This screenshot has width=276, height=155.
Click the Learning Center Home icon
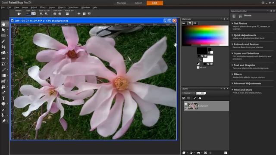240,16
